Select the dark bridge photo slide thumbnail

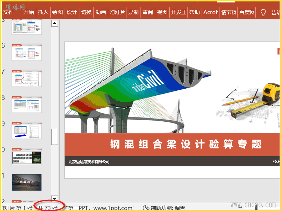coord(27,182)
